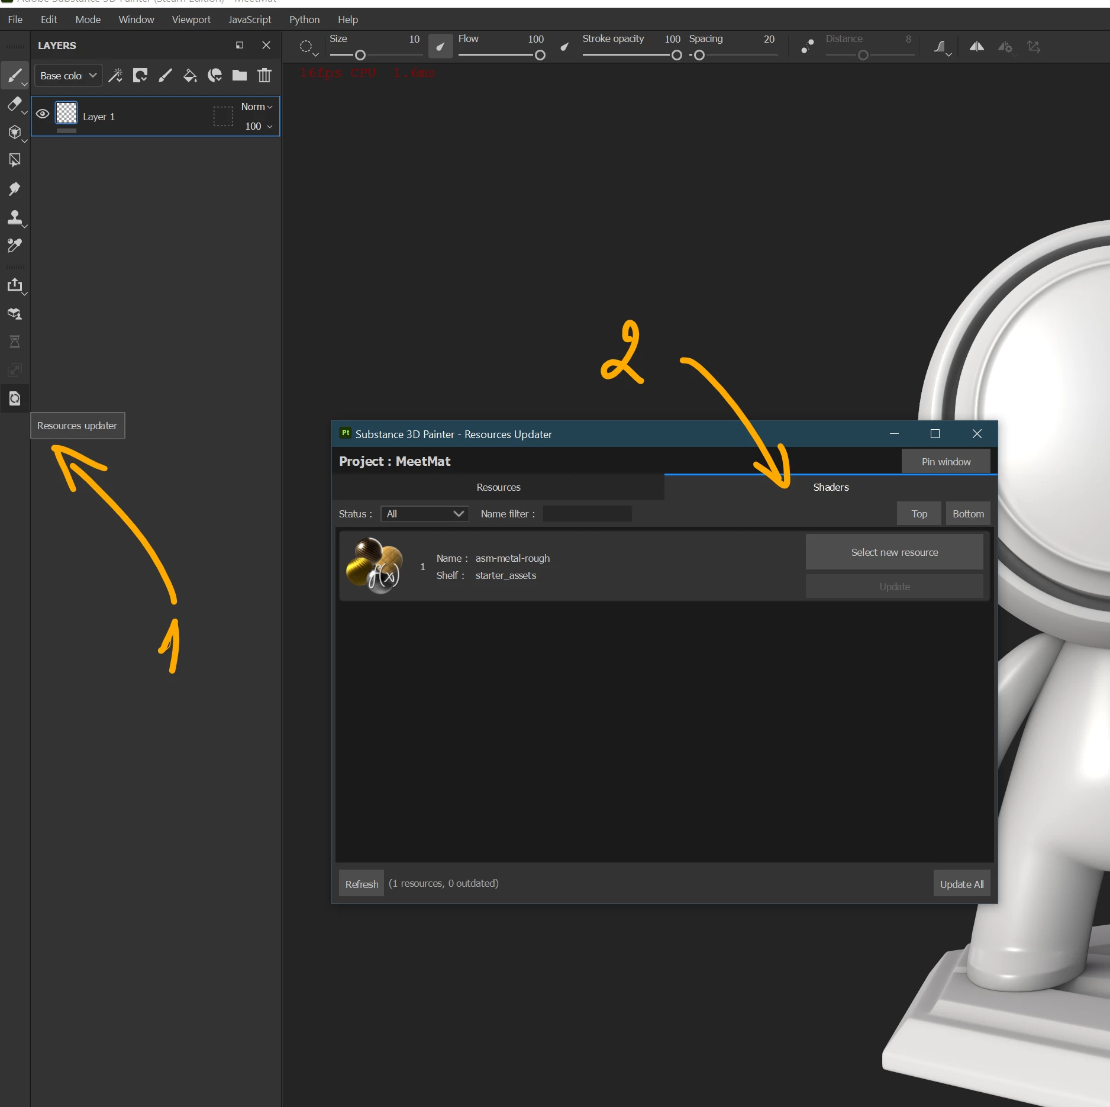Select the Paint brush tool
The width and height of the screenshot is (1110, 1107).
coord(14,75)
